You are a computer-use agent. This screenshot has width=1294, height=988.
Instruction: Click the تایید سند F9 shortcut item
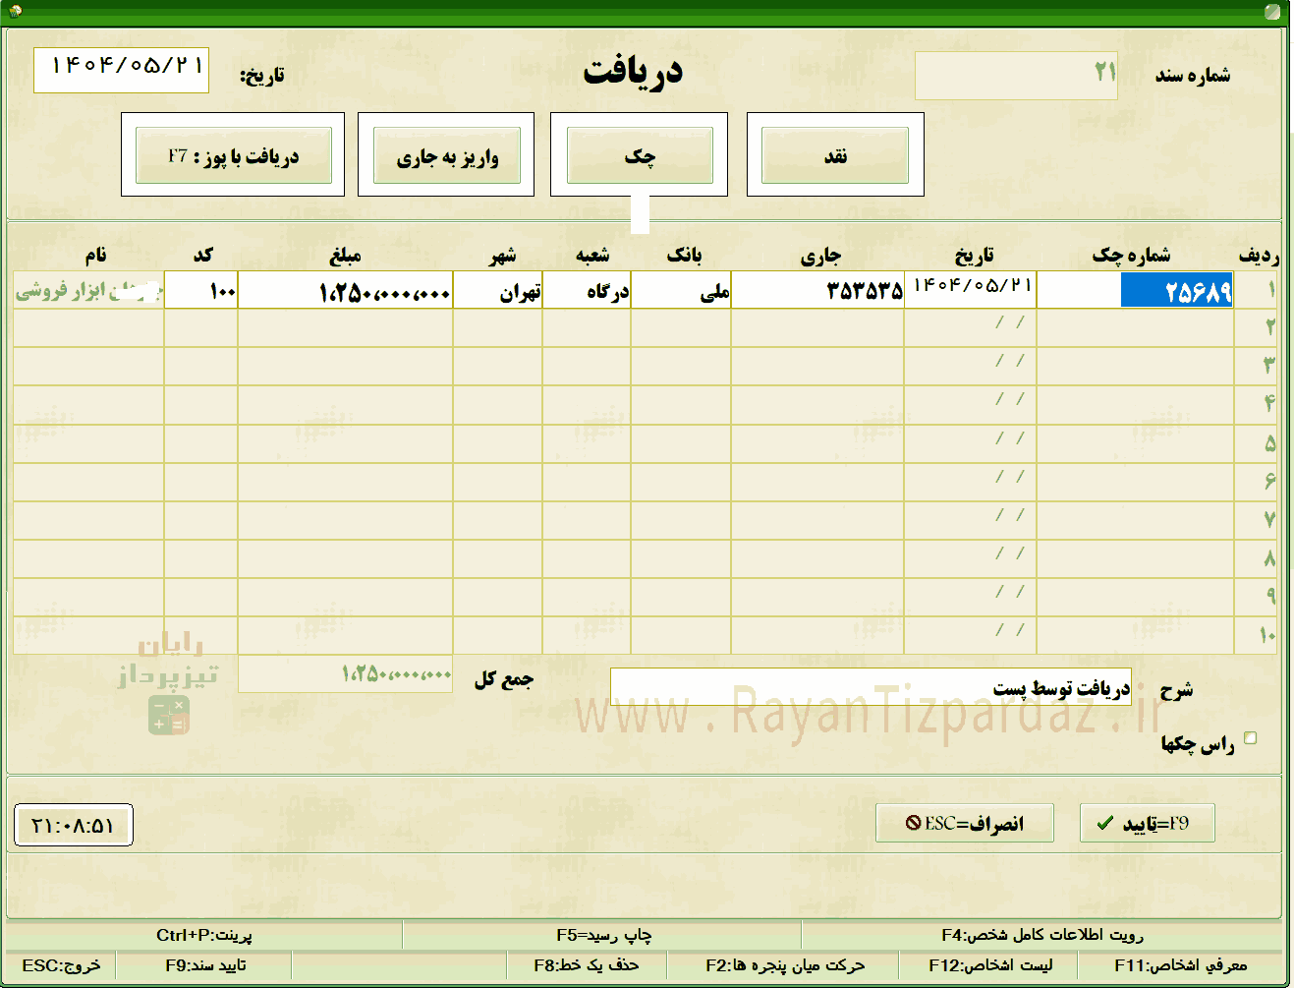(x=205, y=965)
